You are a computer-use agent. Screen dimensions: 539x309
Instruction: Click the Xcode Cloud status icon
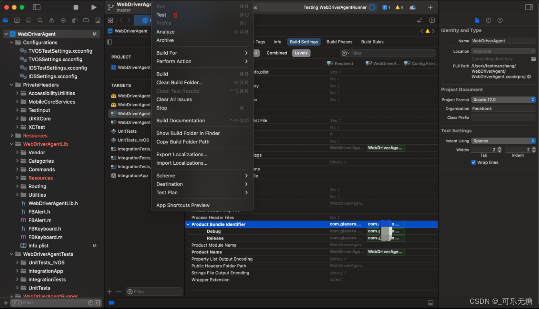[413, 7]
